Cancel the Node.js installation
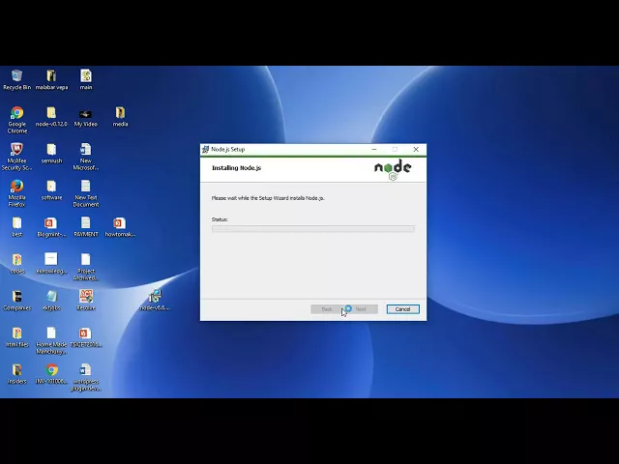Image resolution: width=619 pixels, height=464 pixels. point(402,309)
